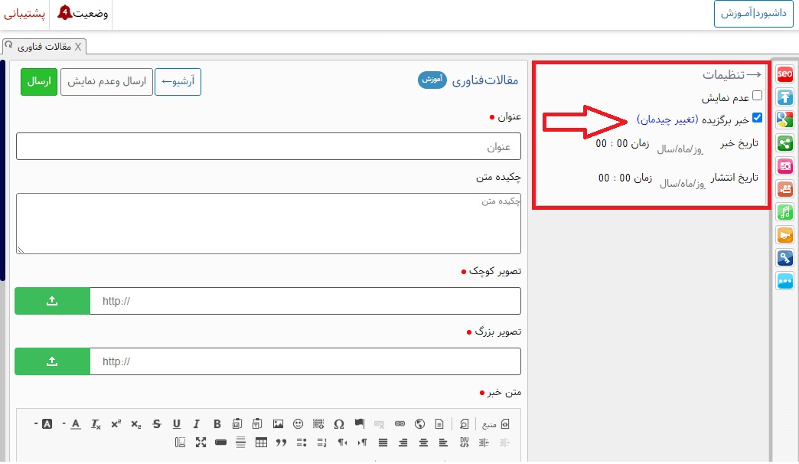Click the عنوان title input field
799x464 pixels.
(268, 145)
